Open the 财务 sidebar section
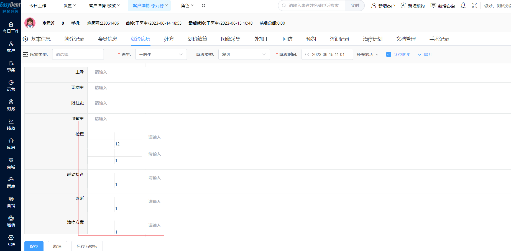The height and width of the screenshot is (251, 511). pyautogui.click(x=11, y=105)
